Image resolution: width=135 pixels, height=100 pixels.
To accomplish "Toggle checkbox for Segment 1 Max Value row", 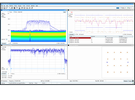I will pyautogui.click(x=69, y=39).
